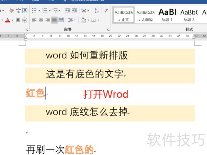Viewport: 207px width, 155px height.
Task: Click the Enclose Characters circle icon
Action: point(25,20)
